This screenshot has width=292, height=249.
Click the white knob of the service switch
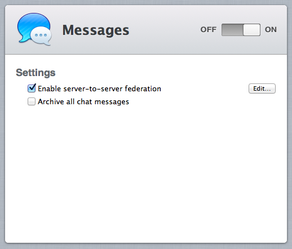[x=252, y=30]
